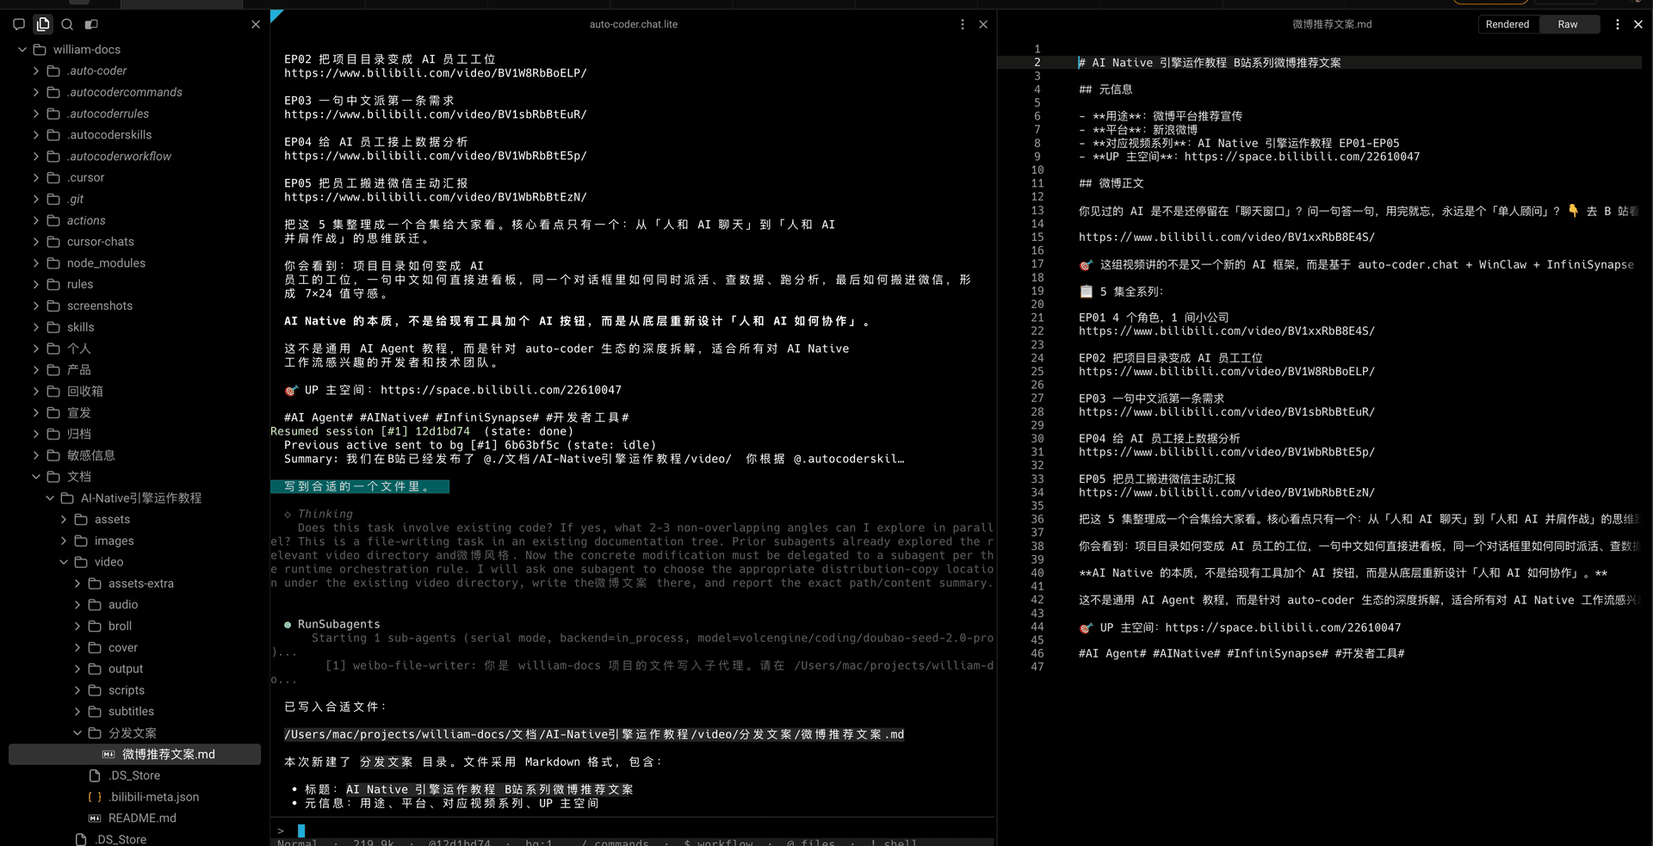Click the EP05 video link in markdown preview
This screenshot has width=1653, height=846.
coord(1227,492)
